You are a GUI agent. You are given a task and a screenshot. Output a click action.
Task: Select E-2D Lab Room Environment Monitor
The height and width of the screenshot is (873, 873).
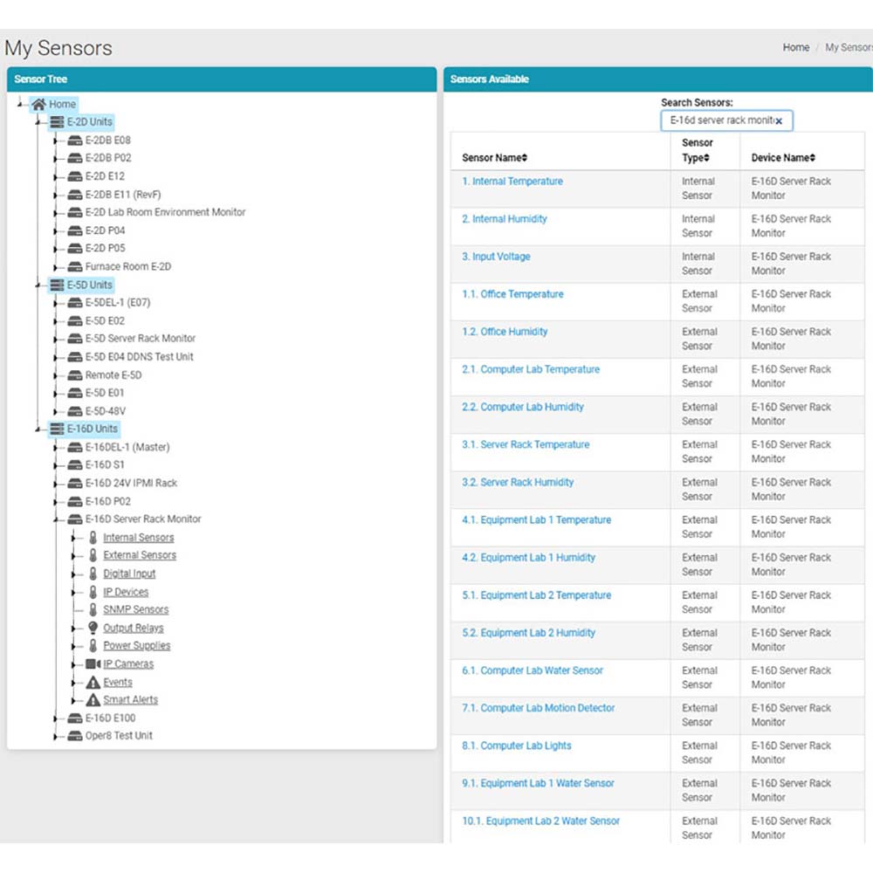(165, 212)
